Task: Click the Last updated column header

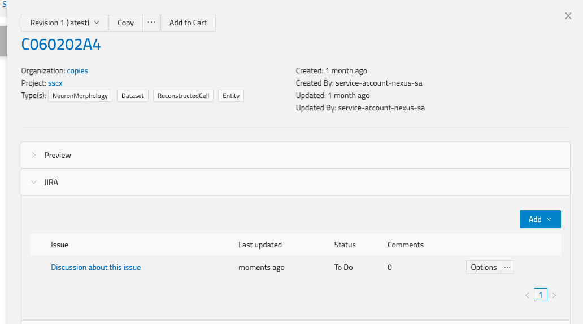Action: 260,245
